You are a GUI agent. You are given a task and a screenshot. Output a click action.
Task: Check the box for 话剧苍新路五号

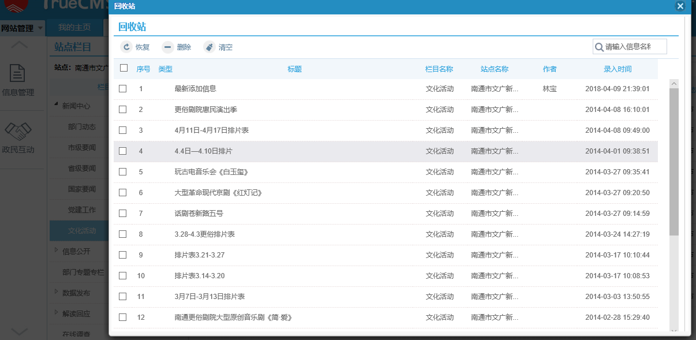click(122, 214)
